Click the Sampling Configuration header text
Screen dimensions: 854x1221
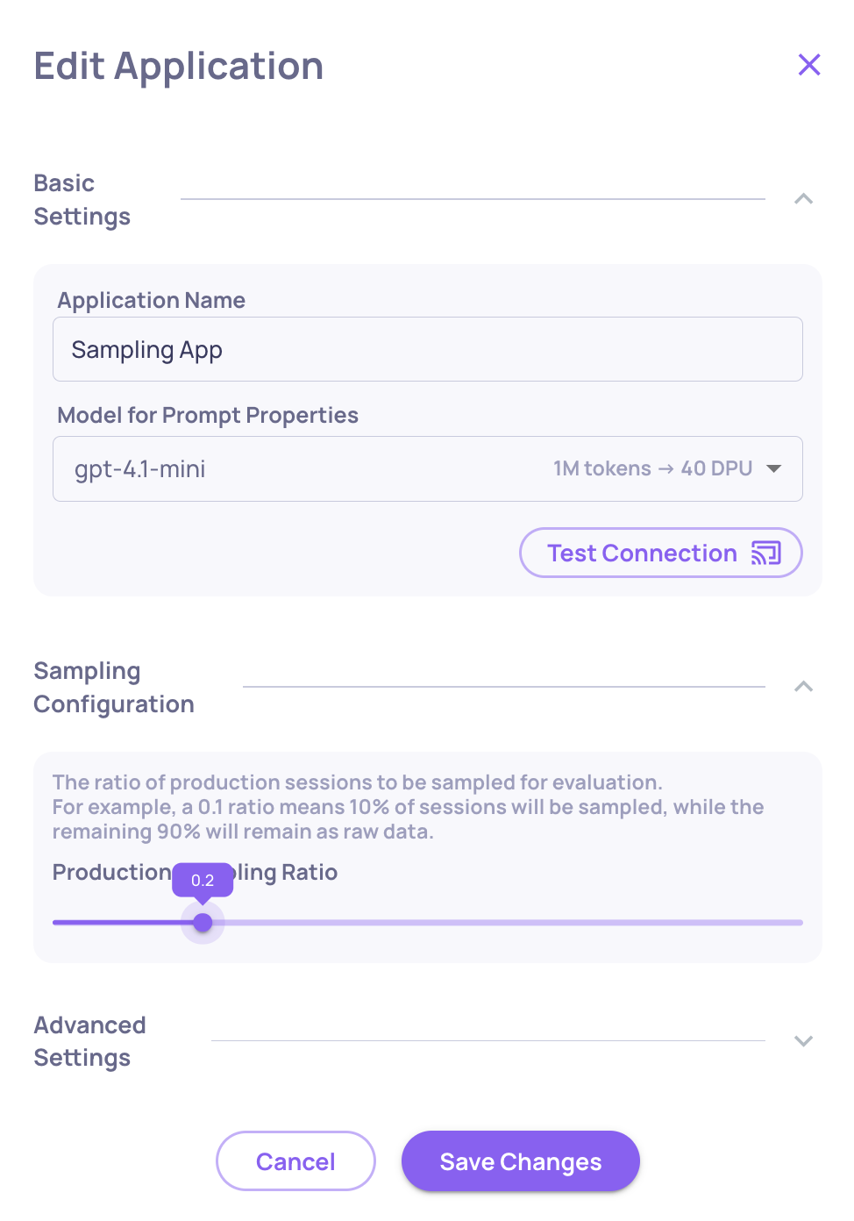(x=113, y=688)
